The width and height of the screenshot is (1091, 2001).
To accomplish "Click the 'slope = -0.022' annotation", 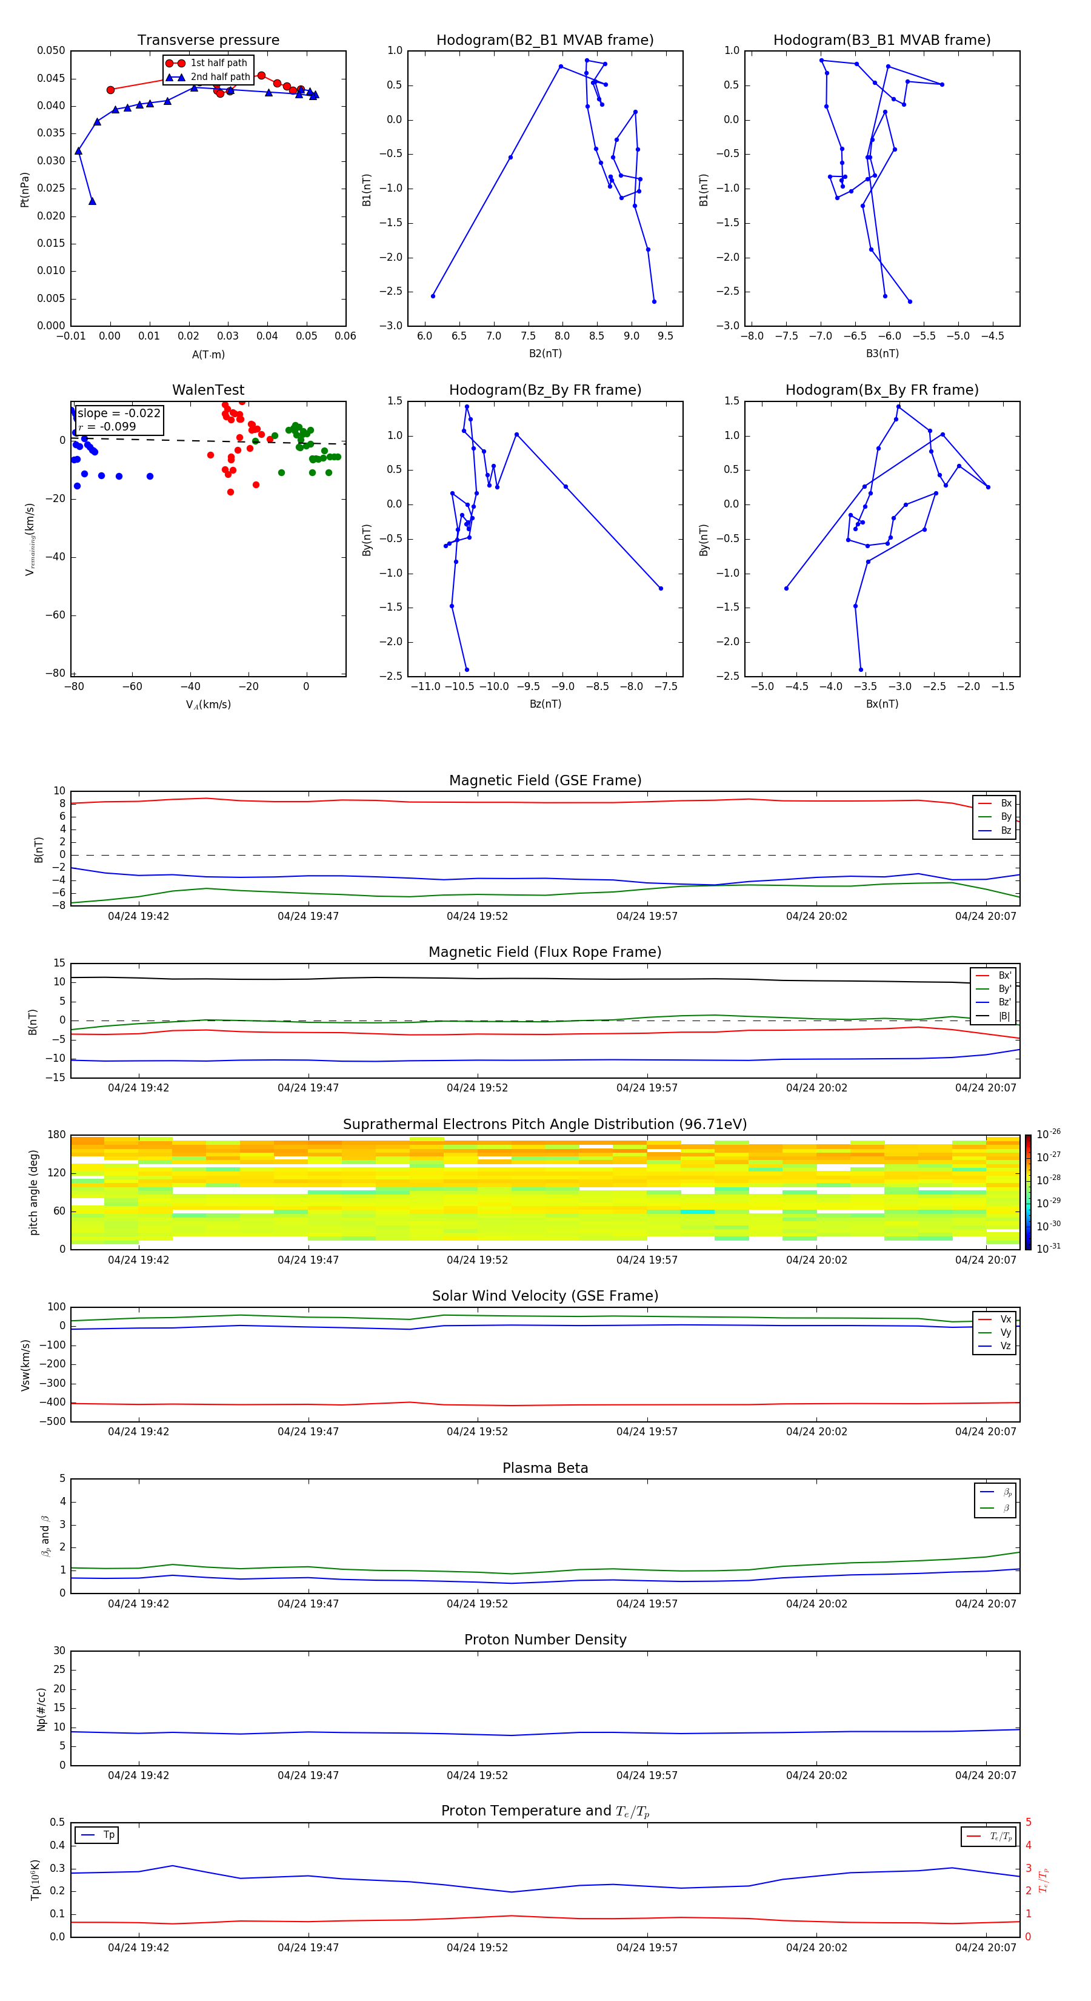I will (x=119, y=414).
